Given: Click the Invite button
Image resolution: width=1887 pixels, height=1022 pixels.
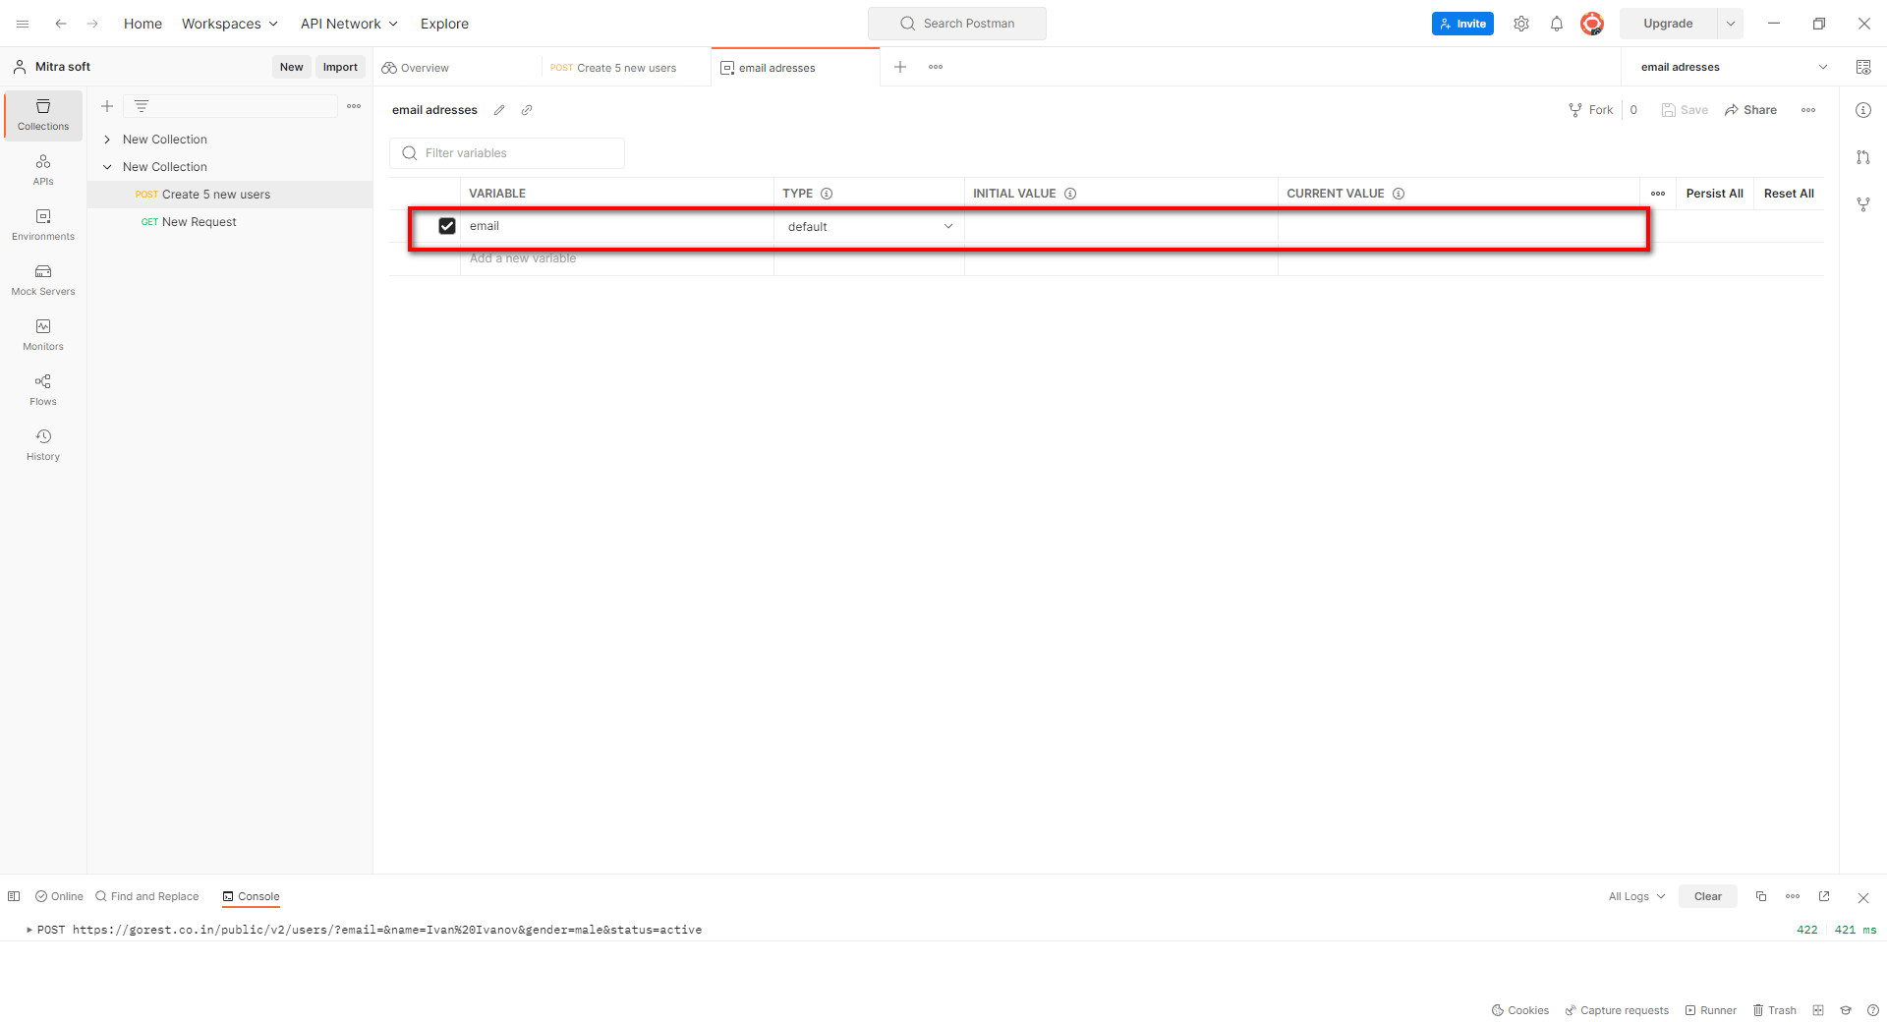Looking at the screenshot, I should [1462, 24].
